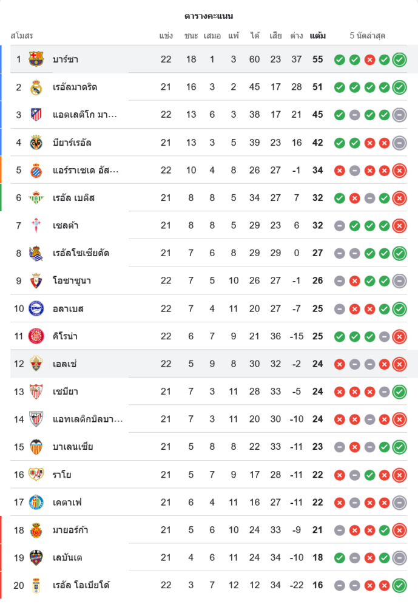
Task: Click Espanyol's latest match loss indicator
Action: pyautogui.click(x=399, y=171)
